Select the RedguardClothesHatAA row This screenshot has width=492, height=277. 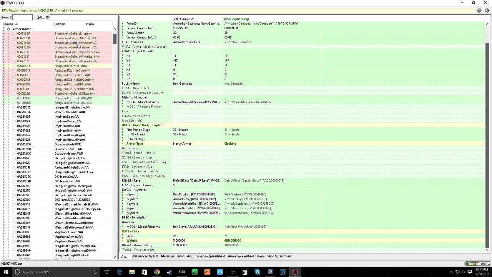click(57, 66)
